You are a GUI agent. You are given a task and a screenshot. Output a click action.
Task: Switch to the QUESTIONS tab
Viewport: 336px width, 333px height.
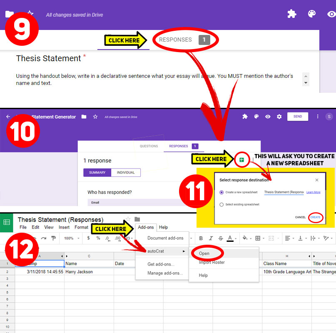pos(149,146)
